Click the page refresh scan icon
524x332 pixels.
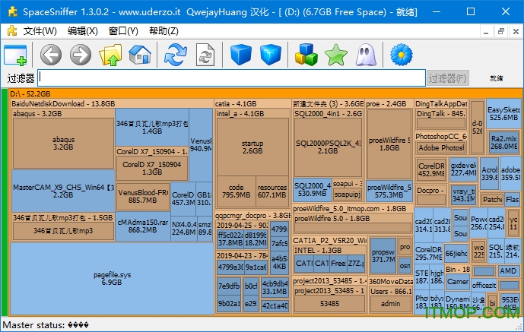coord(205,55)
